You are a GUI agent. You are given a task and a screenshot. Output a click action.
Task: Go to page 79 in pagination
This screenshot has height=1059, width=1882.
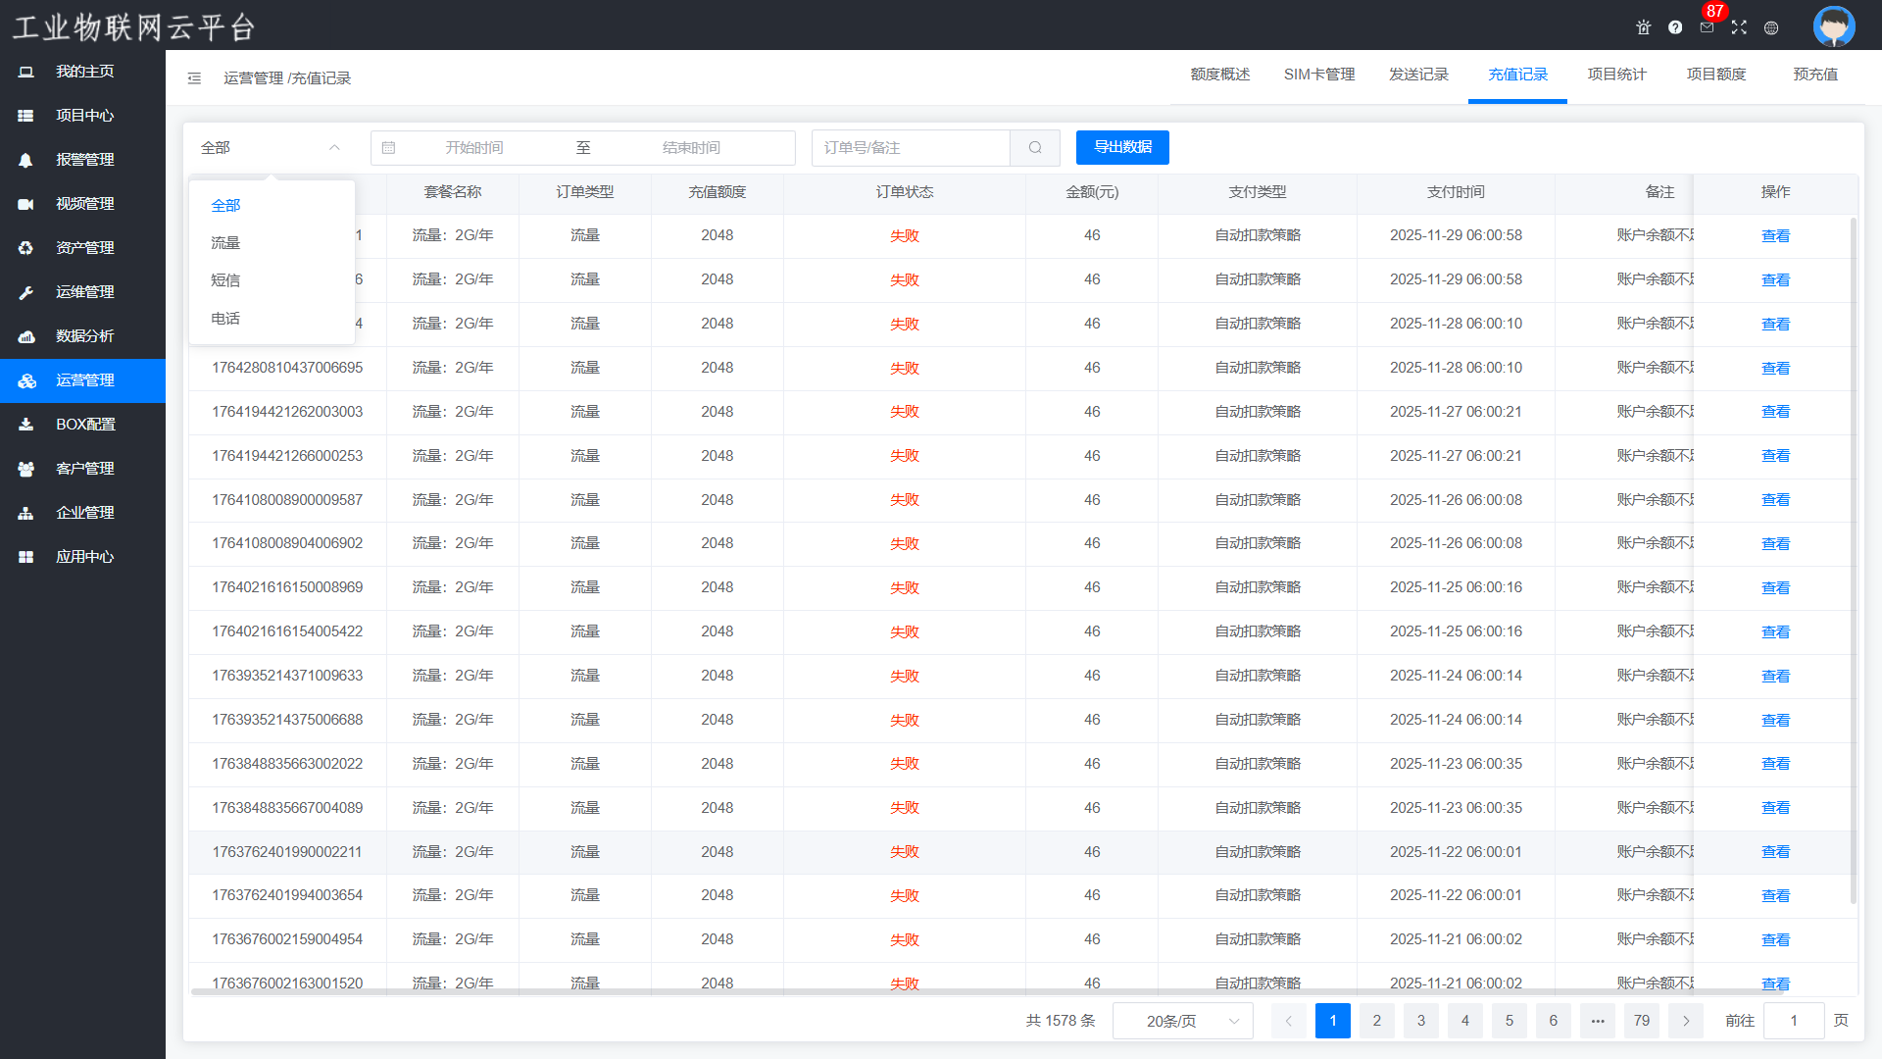[x=1642, y=1021]
